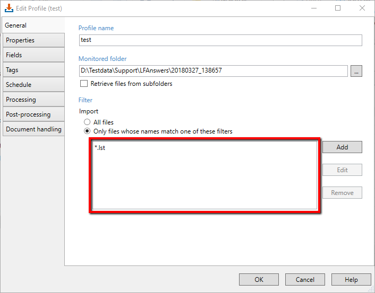Image resolution: width=375 pixels, height=293 pixels.
Task: Click the Add filter button
Action: (342, 147)
